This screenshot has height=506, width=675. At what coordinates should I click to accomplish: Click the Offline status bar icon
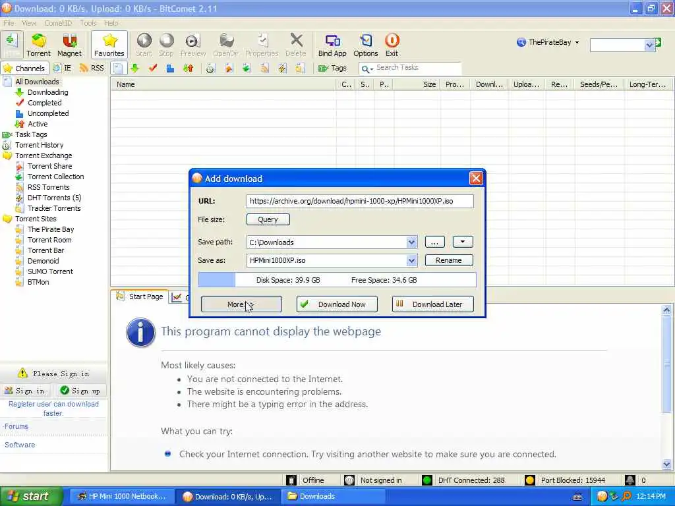[x=292, y=480]
